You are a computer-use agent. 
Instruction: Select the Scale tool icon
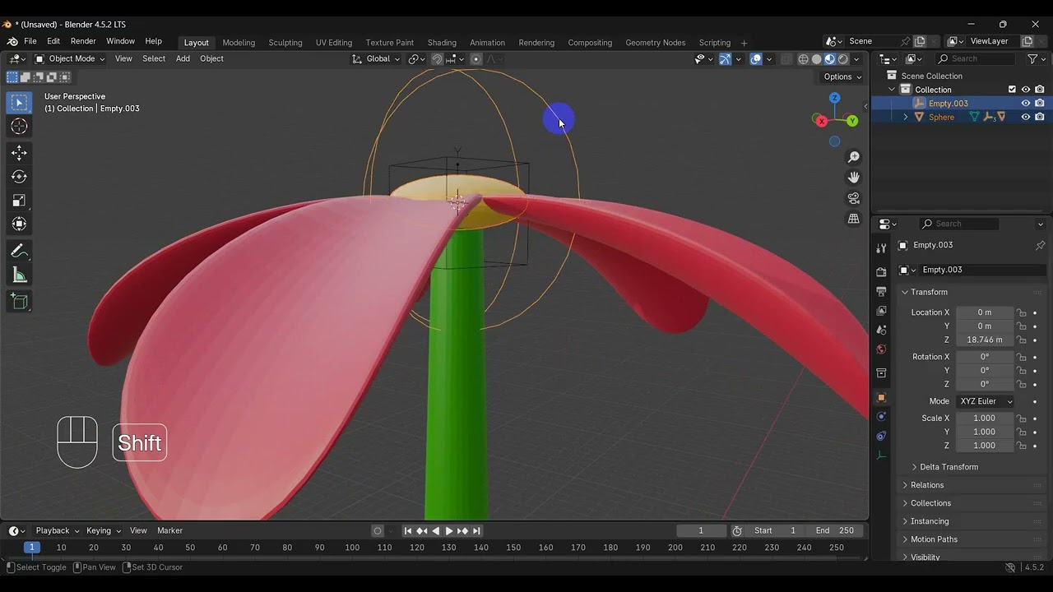(19, 201)
